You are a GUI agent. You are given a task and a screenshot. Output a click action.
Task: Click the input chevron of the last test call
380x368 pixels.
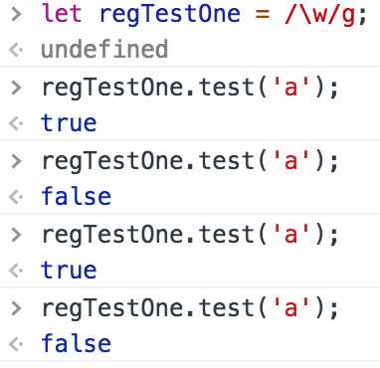[x=16, y=308]
